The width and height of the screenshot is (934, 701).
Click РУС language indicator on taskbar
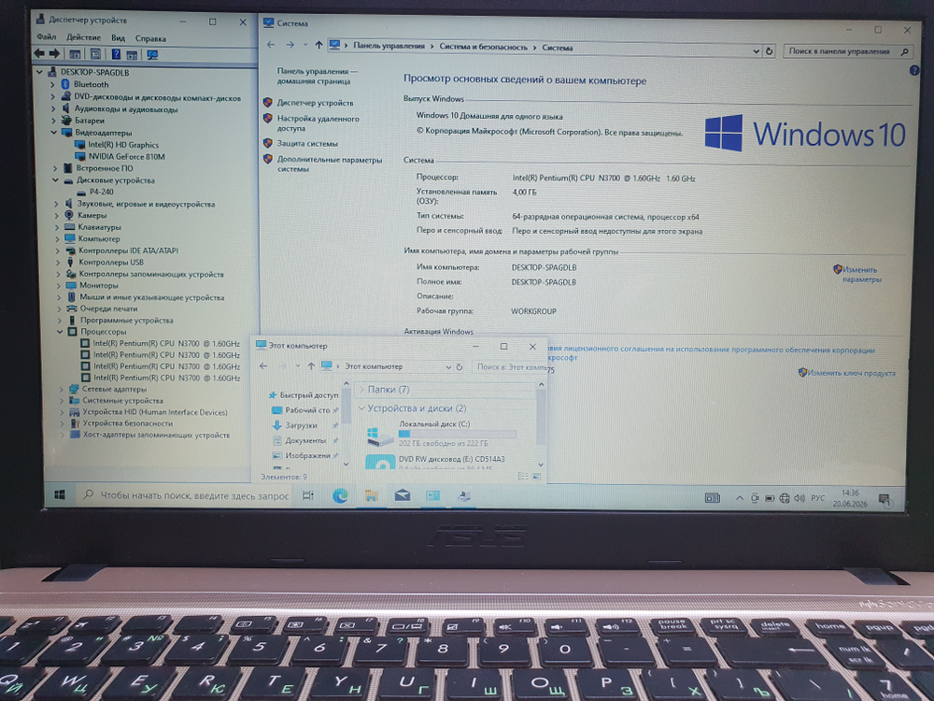point(818,498)
